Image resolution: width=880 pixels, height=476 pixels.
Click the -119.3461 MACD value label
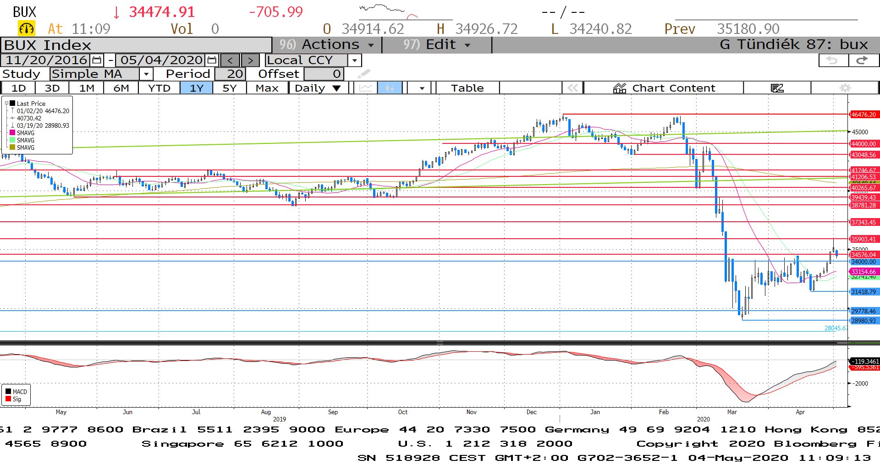[x=865, y=361]
